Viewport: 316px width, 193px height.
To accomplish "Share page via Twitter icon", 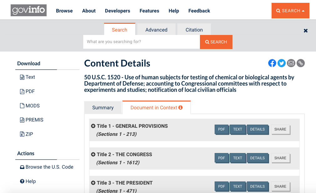I will tap(282, 63).
